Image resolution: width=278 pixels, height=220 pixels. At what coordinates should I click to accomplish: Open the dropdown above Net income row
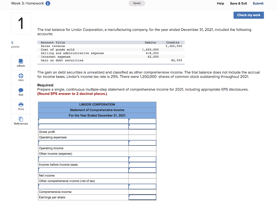coord(83,170)
